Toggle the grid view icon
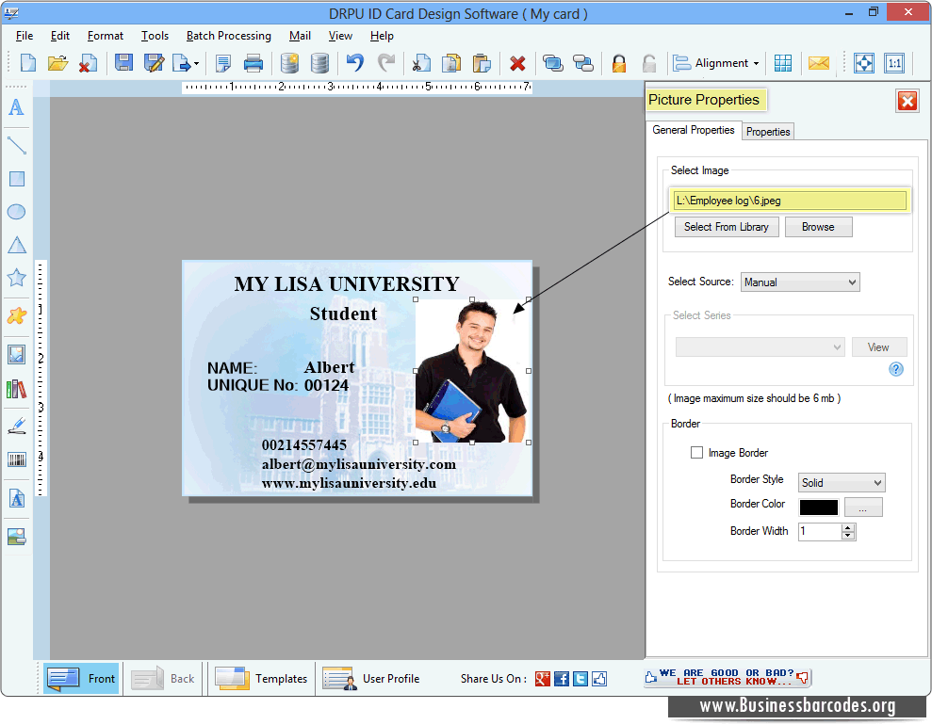The width and height of the screenshot is (932, 725). click(x=783, y=63)
